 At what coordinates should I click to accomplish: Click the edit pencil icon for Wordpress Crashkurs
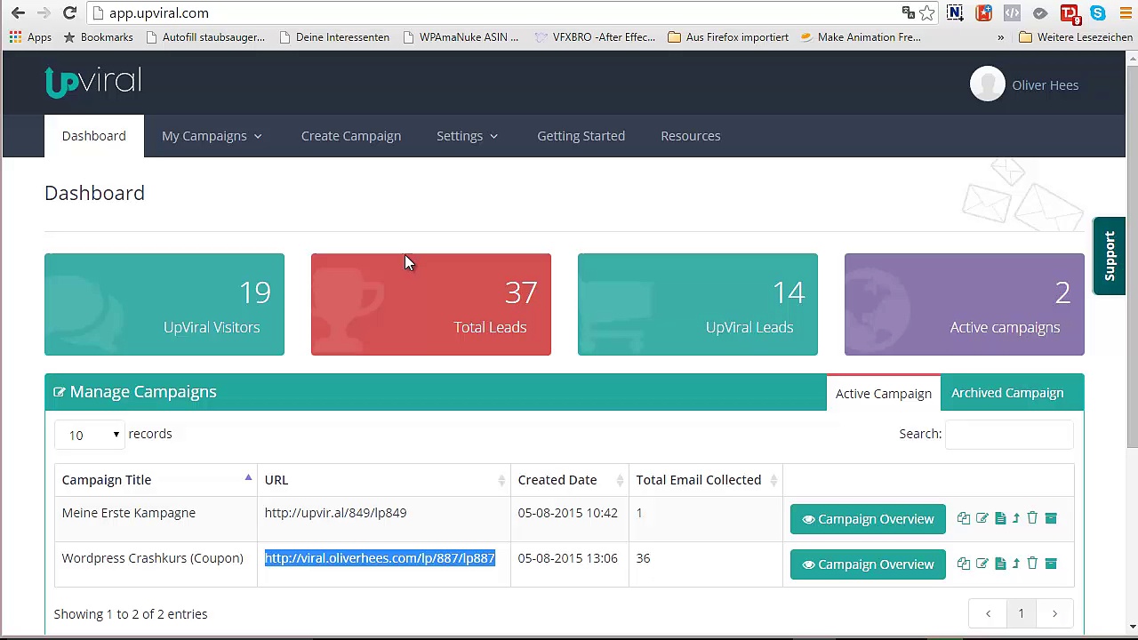982,564
